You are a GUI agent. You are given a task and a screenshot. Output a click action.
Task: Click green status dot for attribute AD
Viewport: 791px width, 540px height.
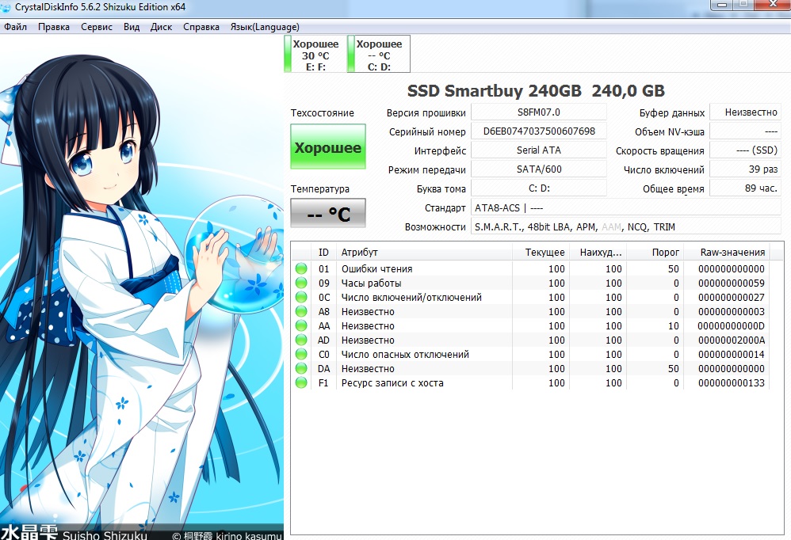point(301,340)
